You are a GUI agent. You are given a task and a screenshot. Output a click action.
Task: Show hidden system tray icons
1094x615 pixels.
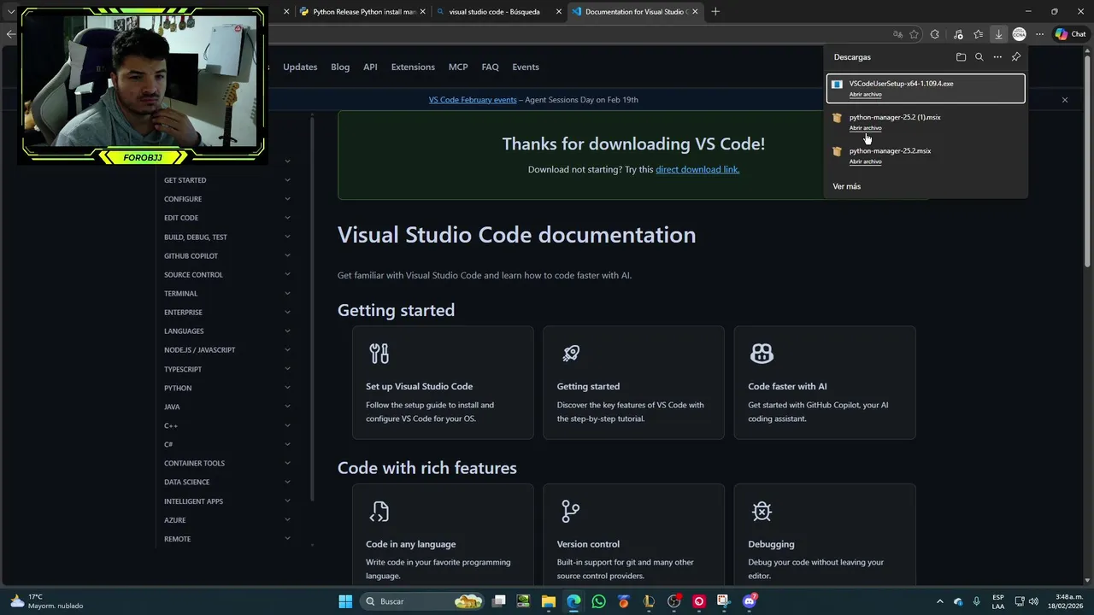pyautogui.click(x=940, y=601)
